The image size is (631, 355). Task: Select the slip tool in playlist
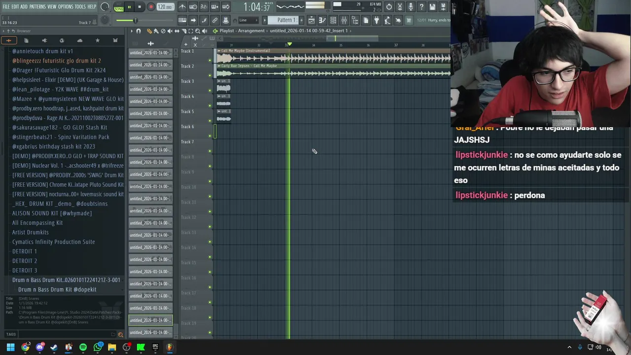[177, 31]
